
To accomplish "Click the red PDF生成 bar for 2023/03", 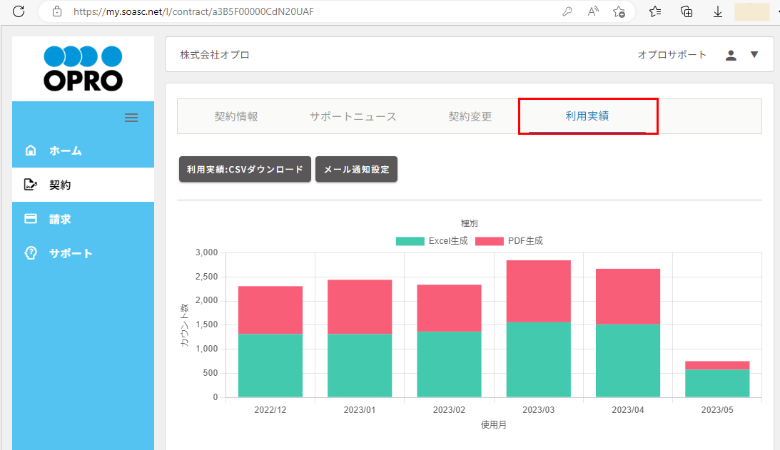I will tap(538, 291).
